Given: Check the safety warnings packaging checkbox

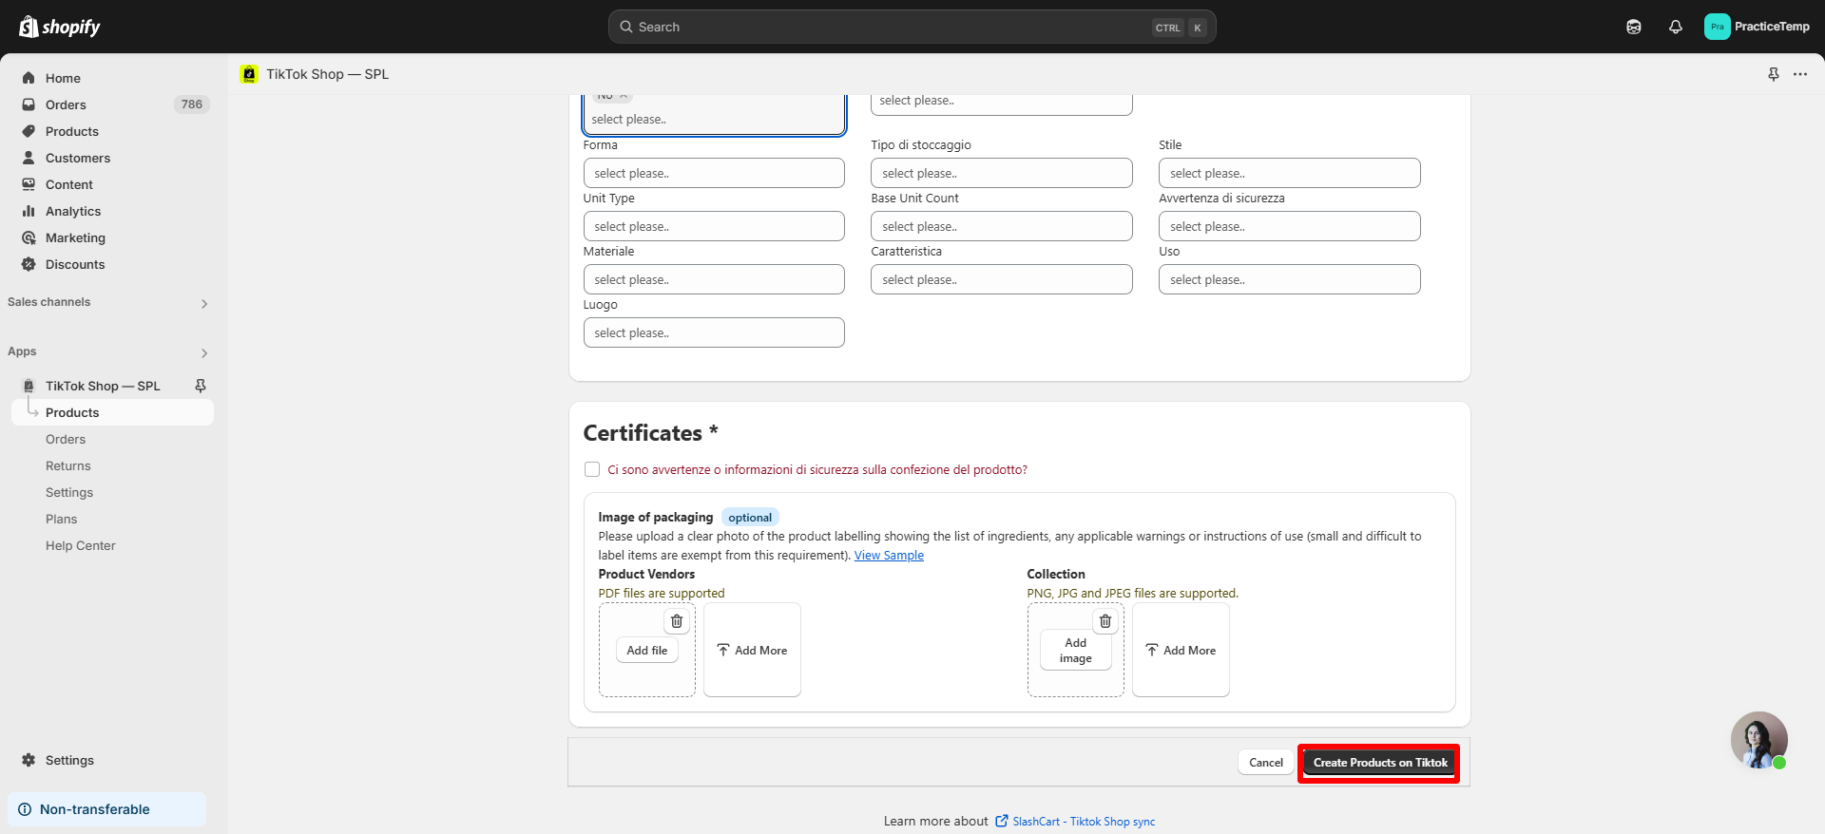Looking at the screenshot, I should pos(592,469).
